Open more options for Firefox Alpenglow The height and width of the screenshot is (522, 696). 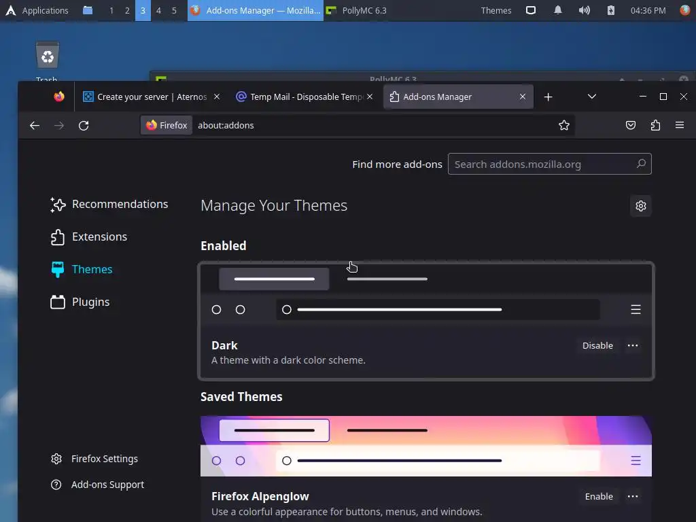(x=633, y=496)
